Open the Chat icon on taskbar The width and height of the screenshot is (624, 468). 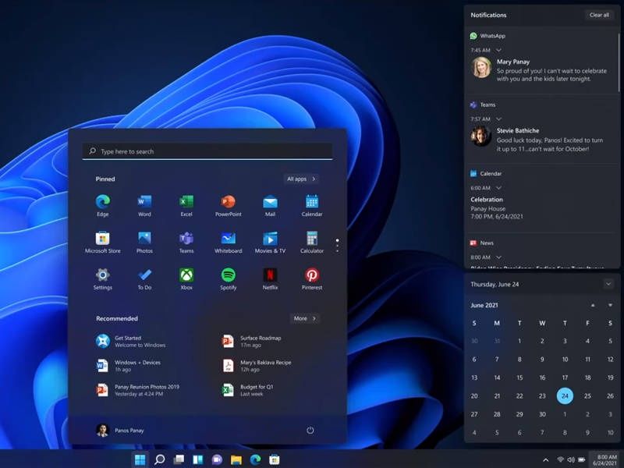(217, 459)
